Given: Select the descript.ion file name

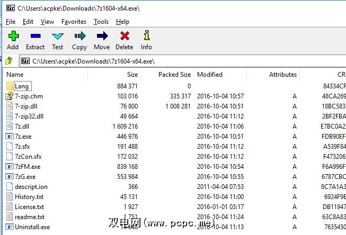Looking at the screenshot, I should [x=31, y=187].
